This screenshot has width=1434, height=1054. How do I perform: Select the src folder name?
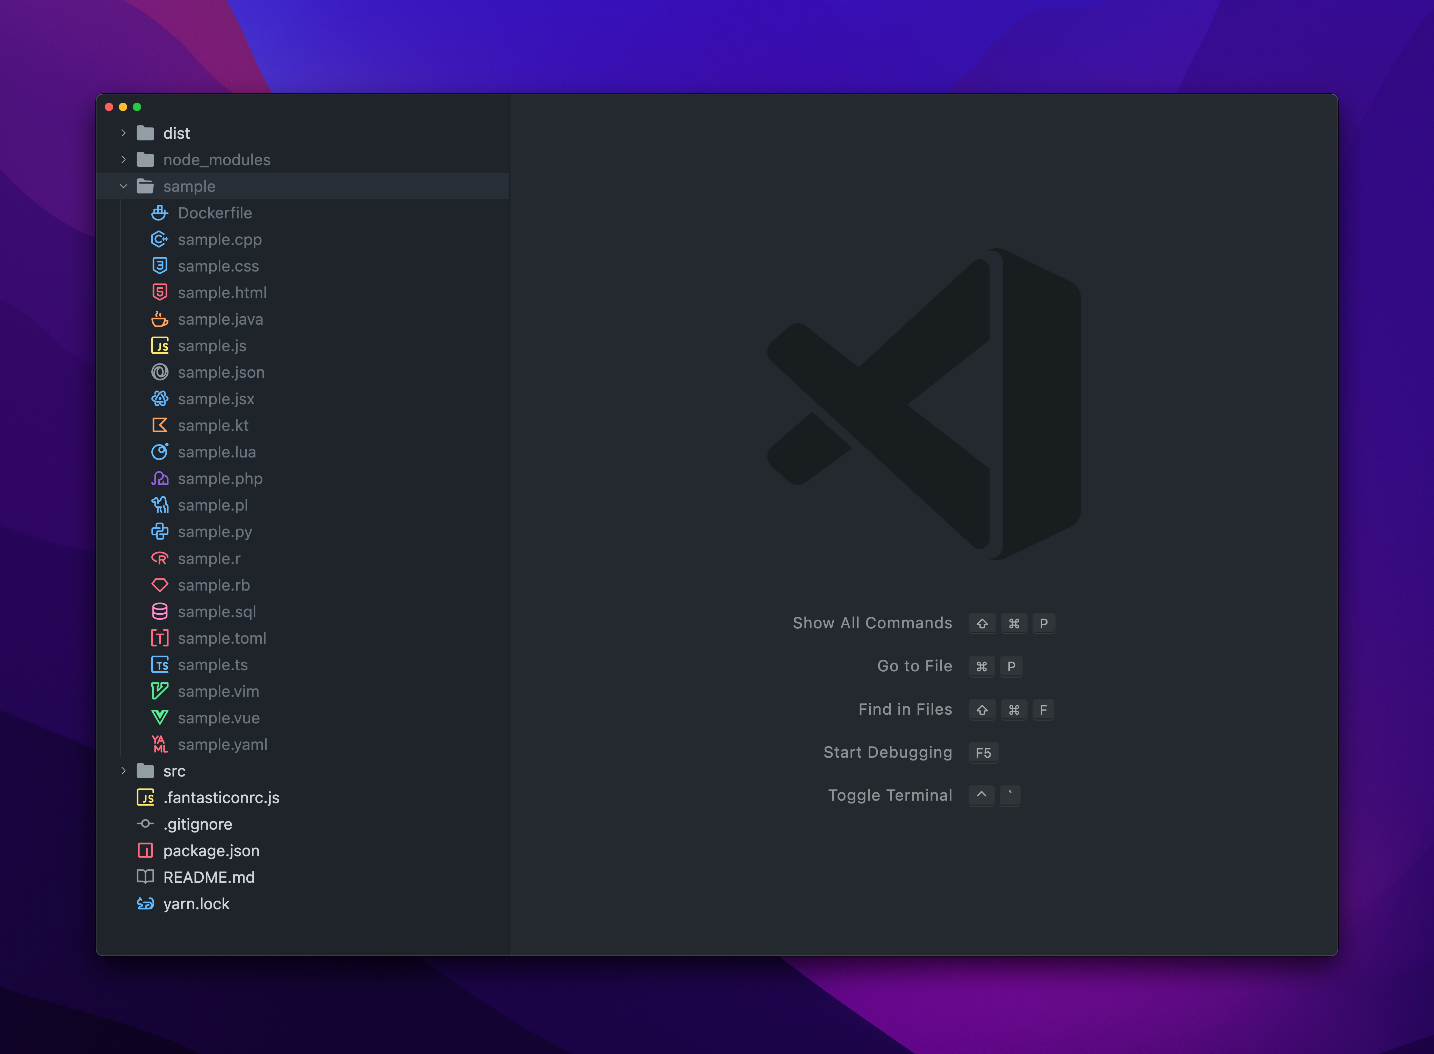point(174,771)
